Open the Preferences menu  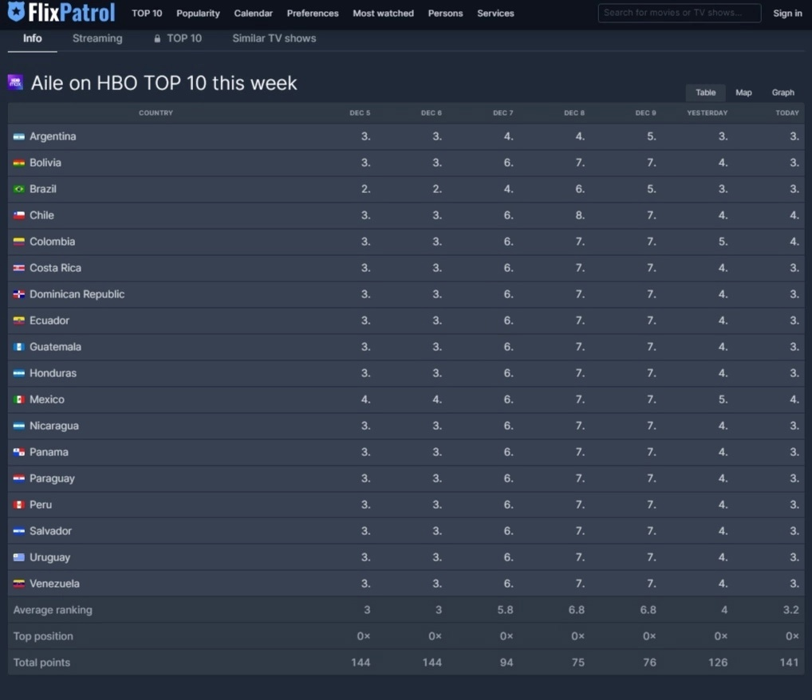[313, 14]
